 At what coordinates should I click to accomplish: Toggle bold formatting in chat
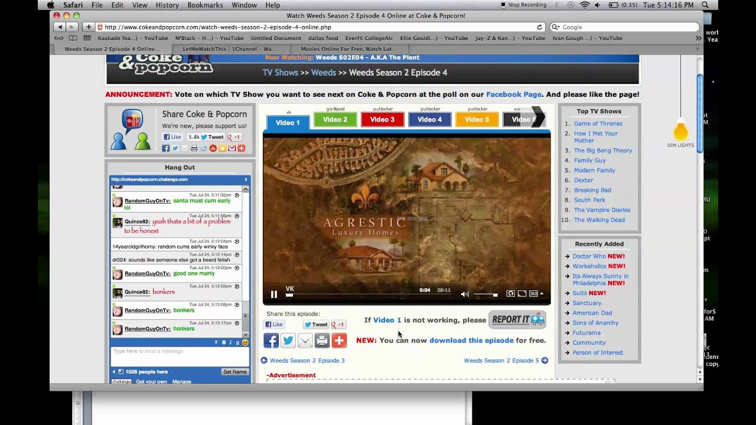223,342
